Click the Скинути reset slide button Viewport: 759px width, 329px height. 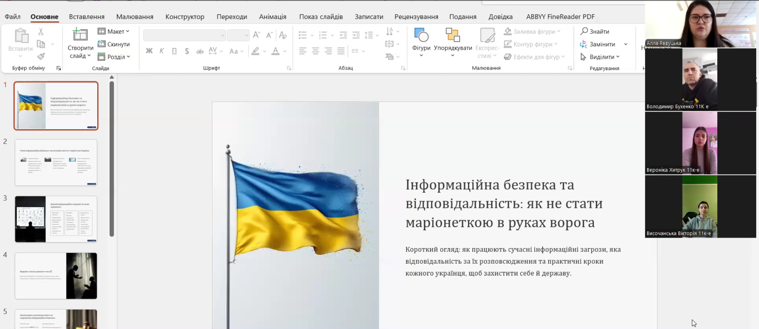coord(114,44)
